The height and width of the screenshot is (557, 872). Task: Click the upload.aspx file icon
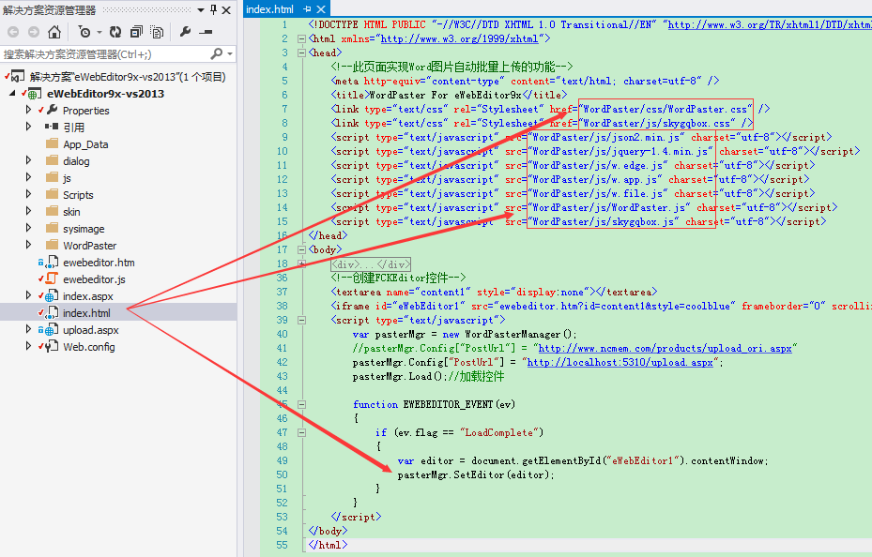pos(52,329)
